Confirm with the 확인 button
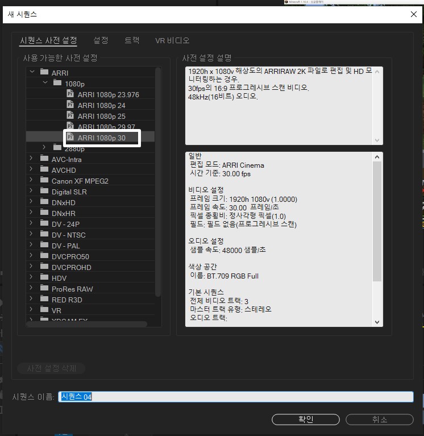Screen dimensions: 424x436 tap(306, 420)
